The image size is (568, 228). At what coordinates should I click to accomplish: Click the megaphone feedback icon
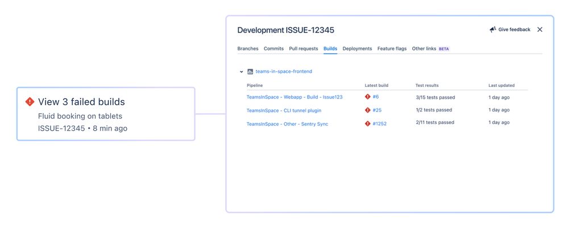tap(492, 30)
